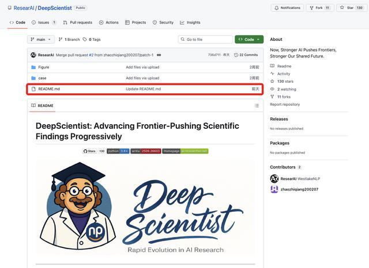Click the Report repository link
Image resolution: width=369 pixels, height=268 pixels.
(x=285, y=104)
